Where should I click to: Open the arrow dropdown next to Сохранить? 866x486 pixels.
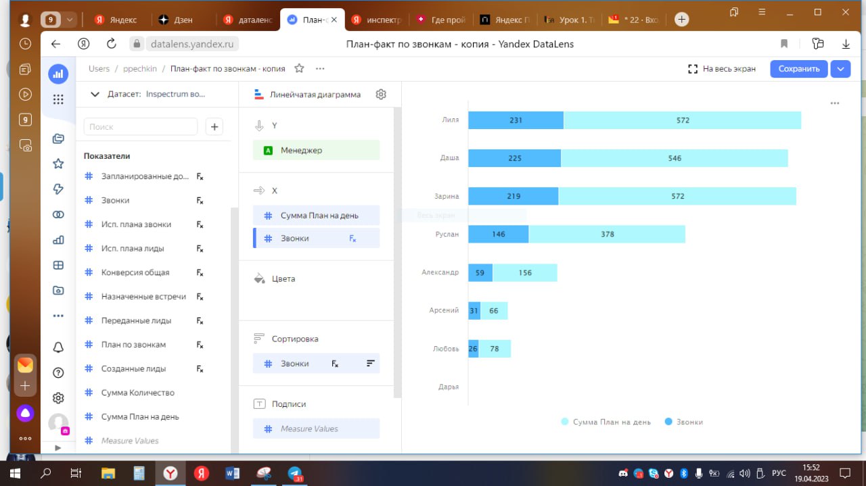(x=841, y=68)
